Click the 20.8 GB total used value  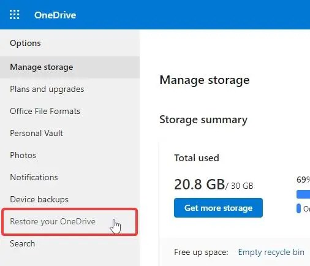point(200,184)
